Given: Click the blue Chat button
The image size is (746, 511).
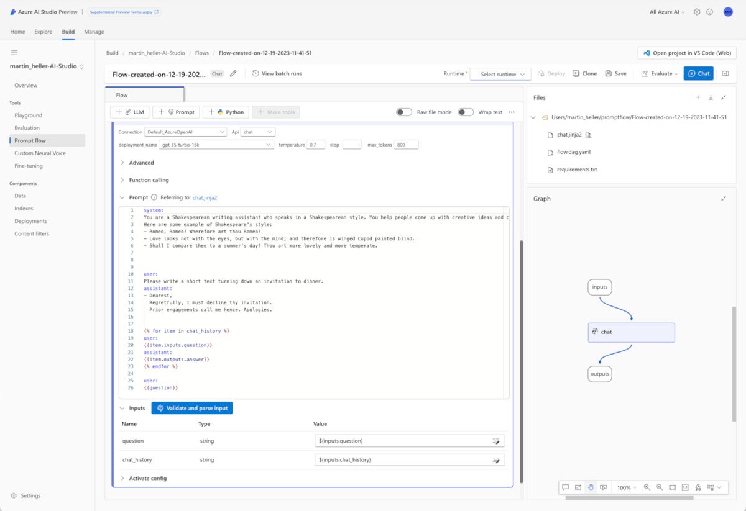Looking at the screenshot, I should tap(698, 73).
